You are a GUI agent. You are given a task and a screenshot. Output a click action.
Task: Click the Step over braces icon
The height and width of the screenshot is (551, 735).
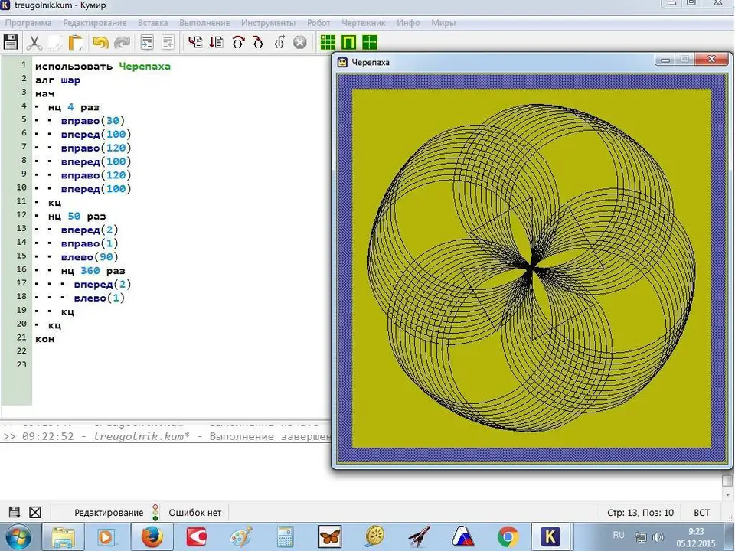[x=238, y=42]
